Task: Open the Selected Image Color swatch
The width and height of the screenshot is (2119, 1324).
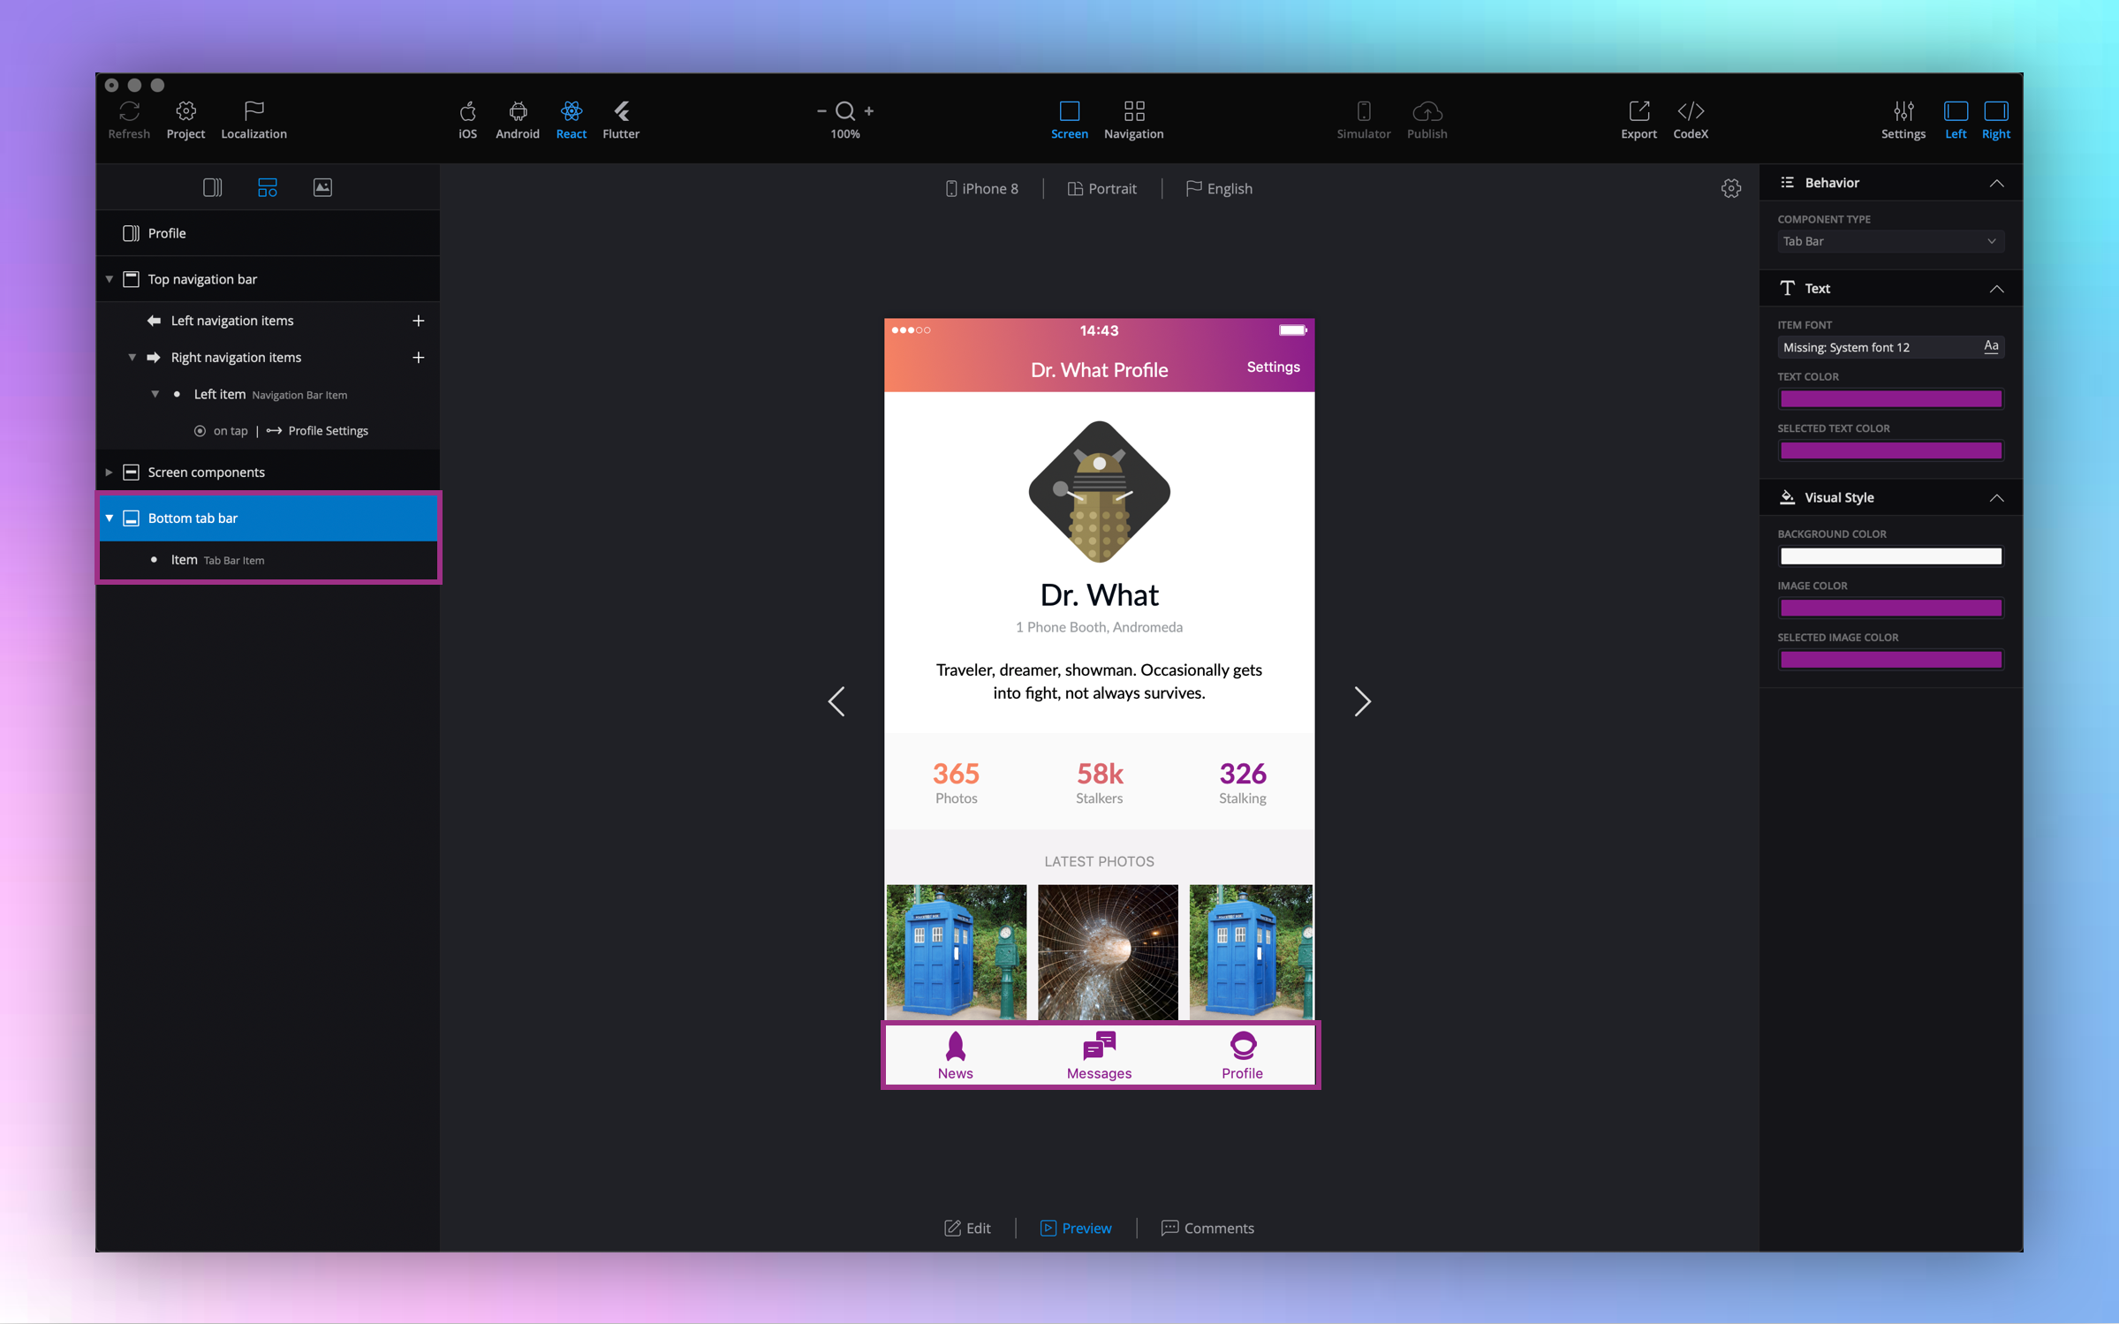Action: (1890, 660)
